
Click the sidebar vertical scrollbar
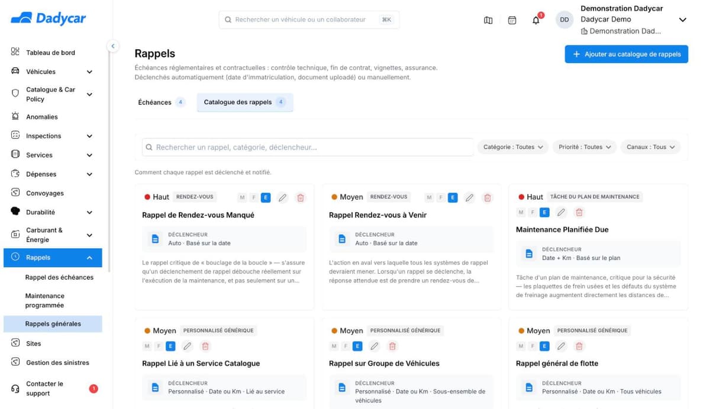pos(109,160)
